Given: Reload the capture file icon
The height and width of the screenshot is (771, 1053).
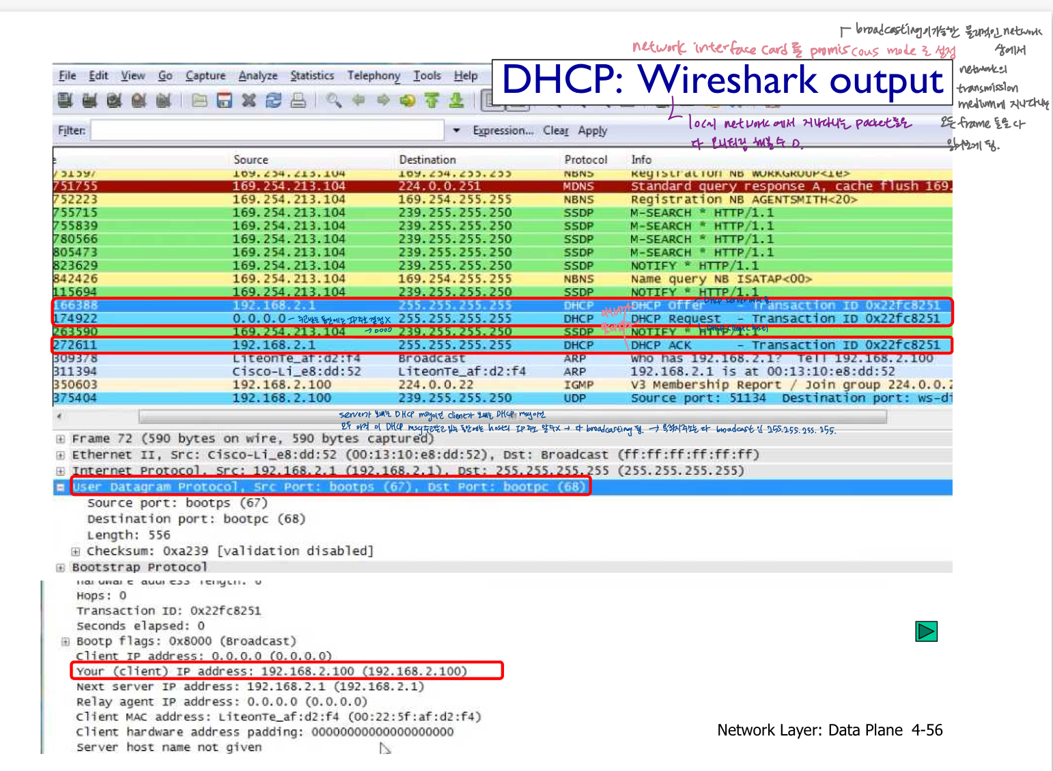Looking at the screenshot, I should [x=273, y=100].
